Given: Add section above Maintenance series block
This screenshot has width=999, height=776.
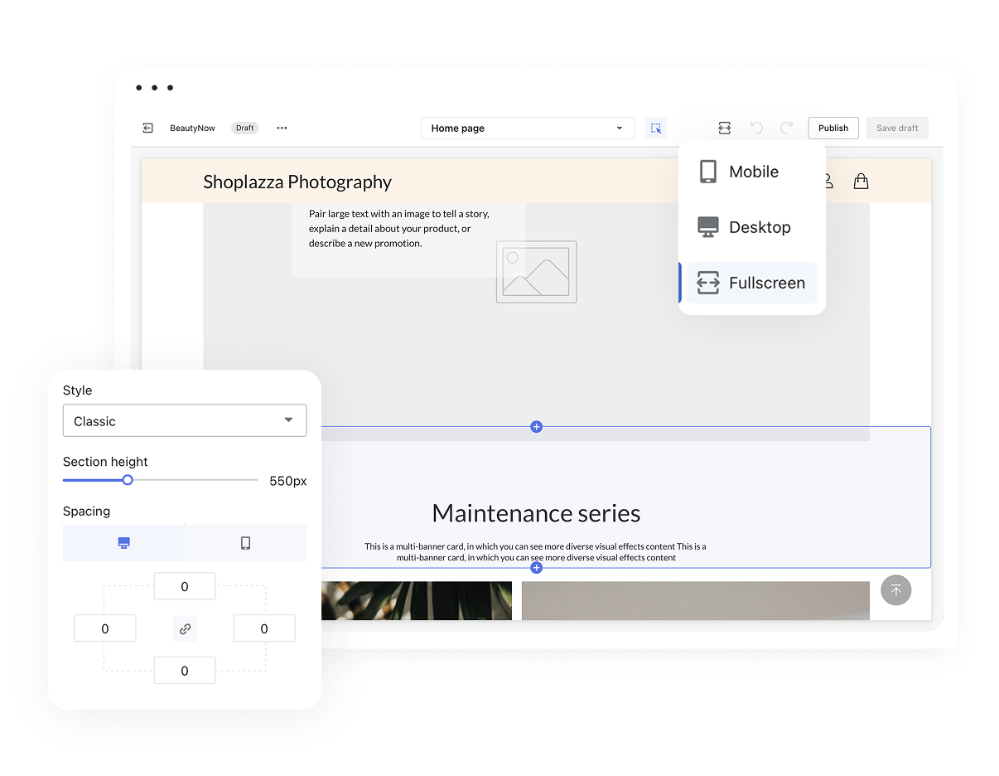Looking at the screenshot, I should tap(536, 426).
